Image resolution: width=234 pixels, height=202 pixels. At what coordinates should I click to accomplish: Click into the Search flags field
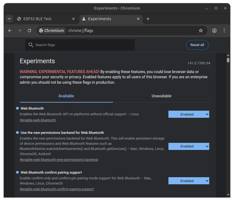[82, 45]
